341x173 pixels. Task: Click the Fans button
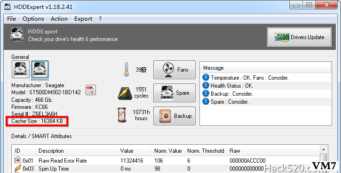(x=174, y=70)
